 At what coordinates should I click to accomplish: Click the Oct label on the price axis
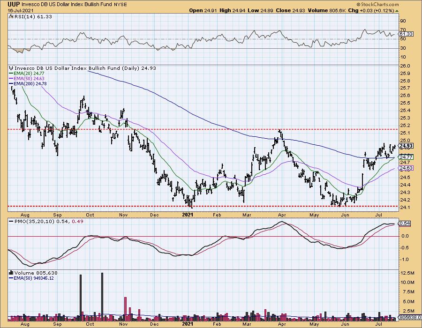(90, 215)
